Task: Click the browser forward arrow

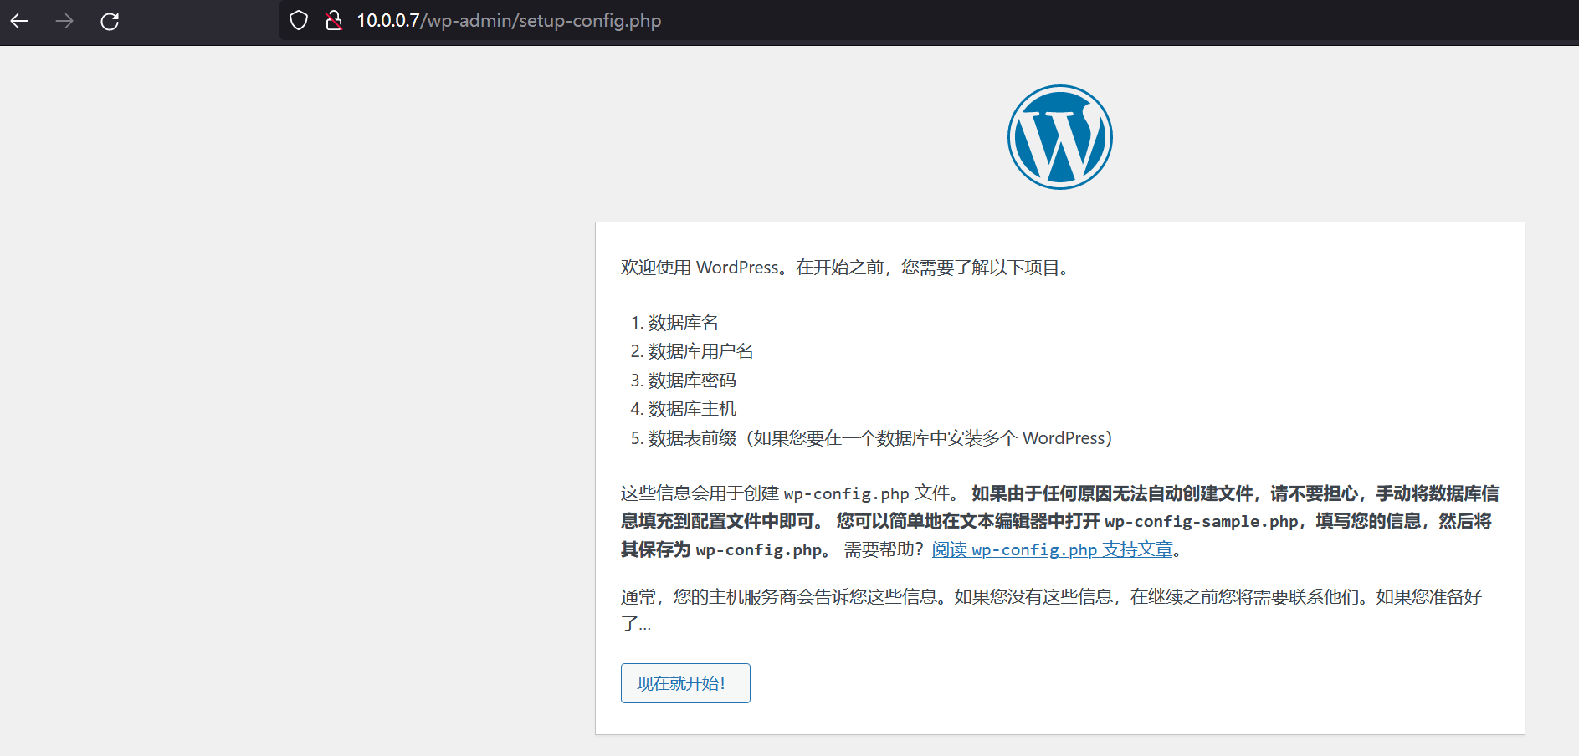Action: (x=64, y=21)
